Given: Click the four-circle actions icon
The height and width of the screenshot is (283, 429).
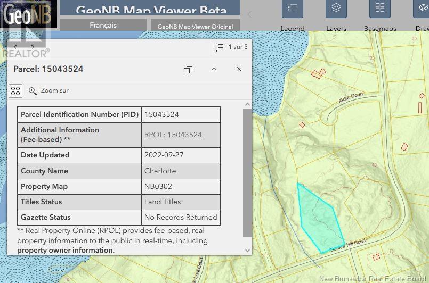Looking at the screenshot, I should pyautogui.click(x=15, y=91).
